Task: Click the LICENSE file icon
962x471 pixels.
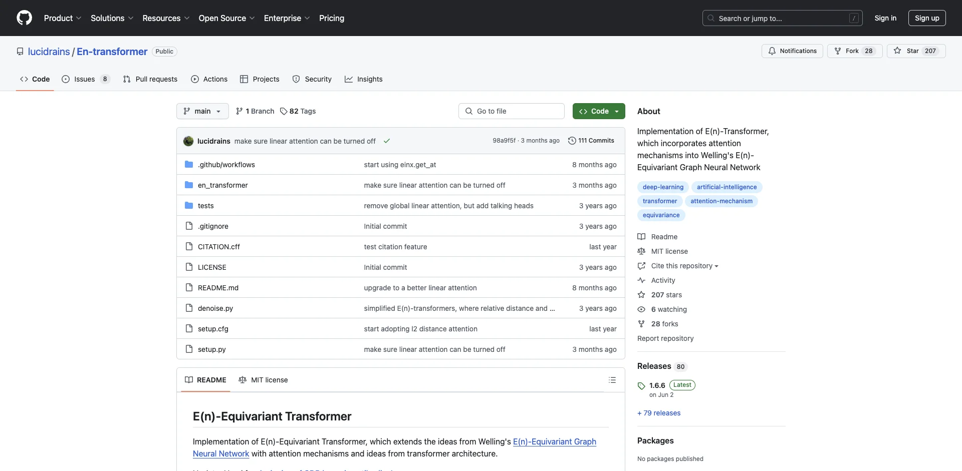Action: [189, 267]
